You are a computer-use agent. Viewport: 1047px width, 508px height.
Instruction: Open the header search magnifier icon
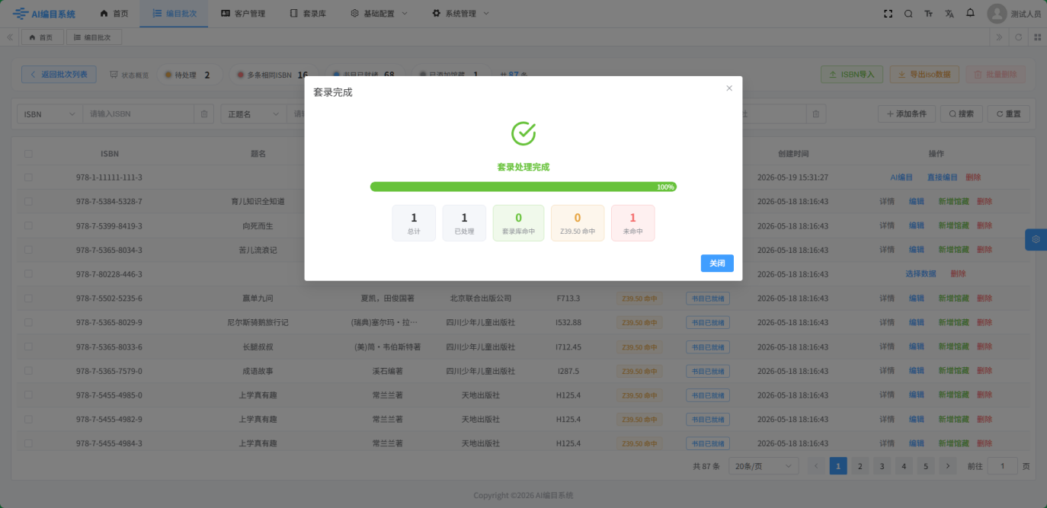pos(908,14)
